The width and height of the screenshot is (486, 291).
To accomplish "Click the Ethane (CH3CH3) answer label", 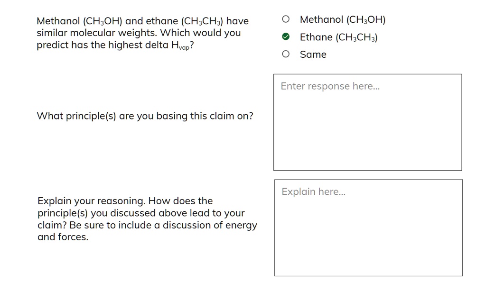I will (338, 37).
